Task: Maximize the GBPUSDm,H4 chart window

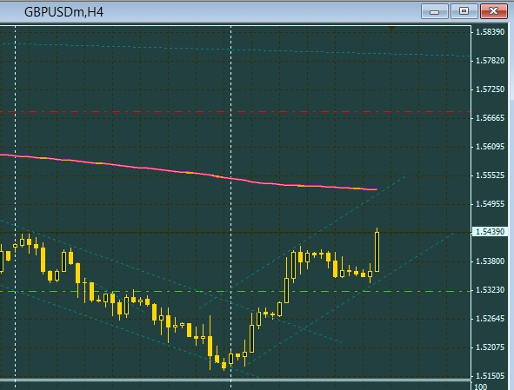Action: click(464, 11)
